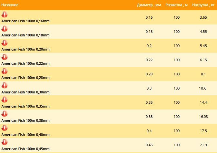
Task: Select the diameter cell 0.28
Action: [x=149, y=74]
